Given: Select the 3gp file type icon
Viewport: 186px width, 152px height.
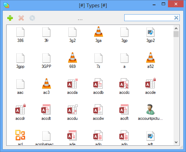Looking at the screenshot, I should (x=125, y=32).
